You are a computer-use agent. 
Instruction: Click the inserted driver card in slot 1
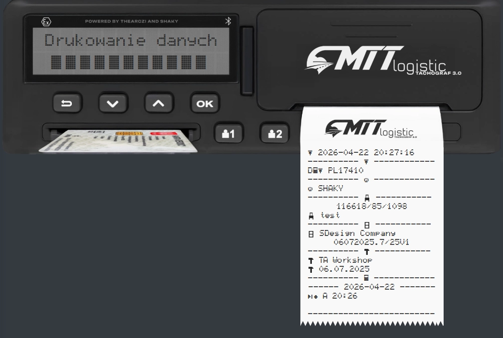point(118,140)
